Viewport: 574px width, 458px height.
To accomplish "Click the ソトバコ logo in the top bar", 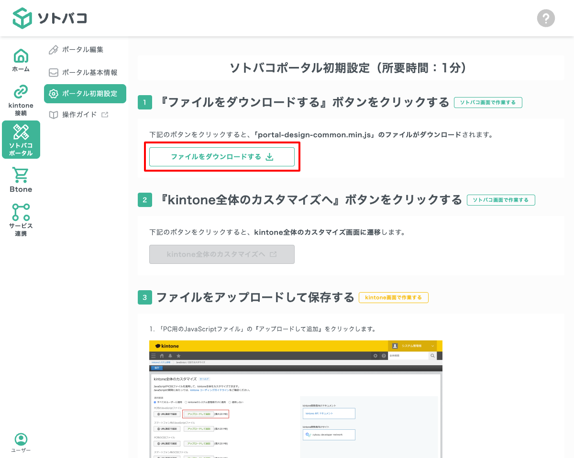I will pos(49,18).
